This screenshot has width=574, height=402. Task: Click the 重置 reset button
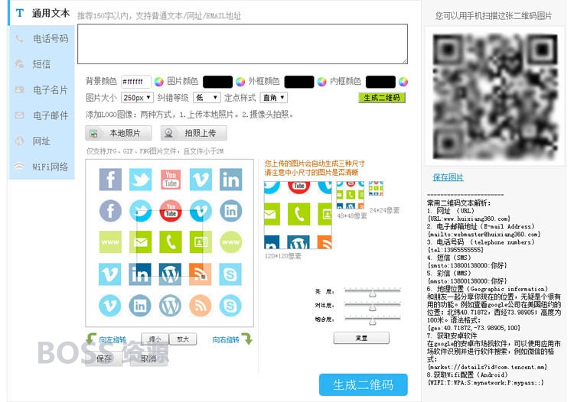pos(361,338)
